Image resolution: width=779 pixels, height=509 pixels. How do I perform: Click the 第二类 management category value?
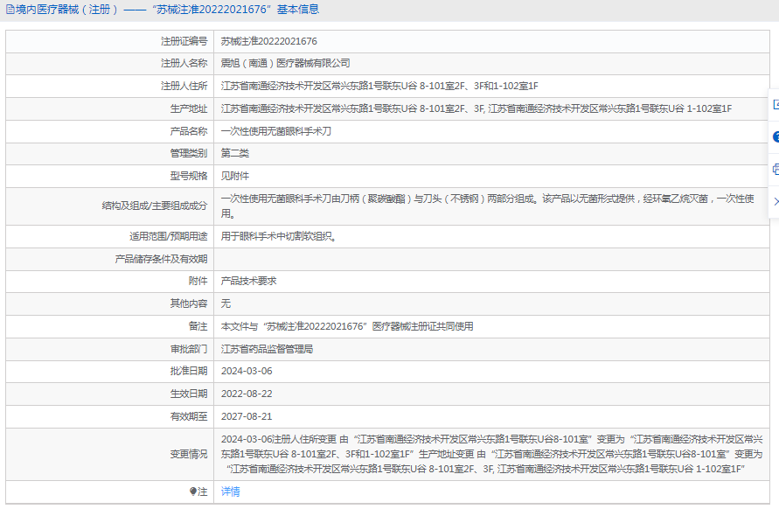[234, 153]
